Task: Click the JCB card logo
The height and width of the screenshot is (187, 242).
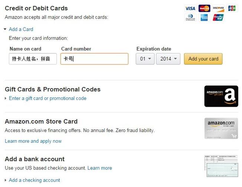Action: coord(232,8)
